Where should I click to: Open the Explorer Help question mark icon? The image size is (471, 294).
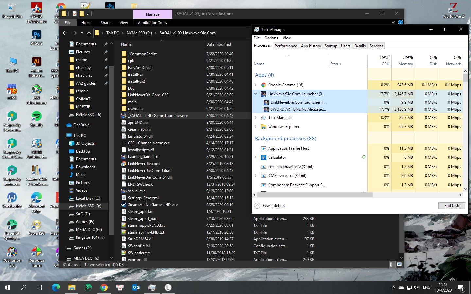[x=401, y=22]
